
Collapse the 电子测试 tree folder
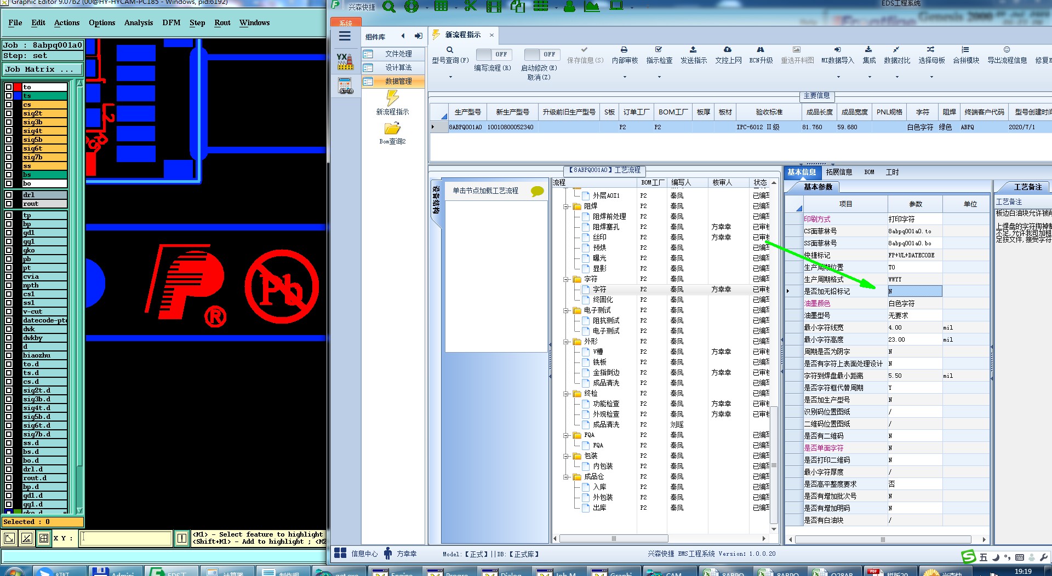click(x=566, y=310)
